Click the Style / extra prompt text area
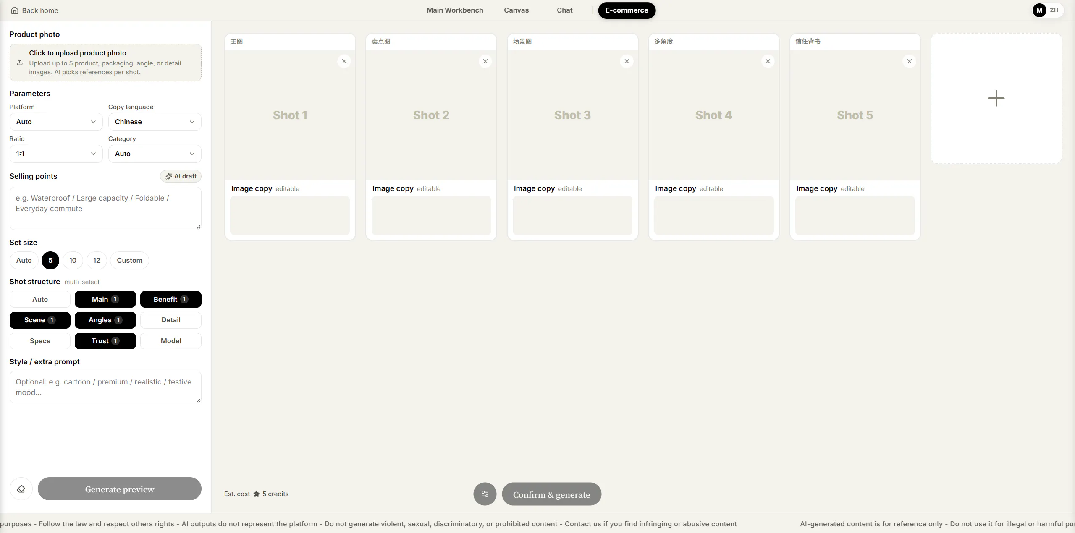 click(105, 387)
